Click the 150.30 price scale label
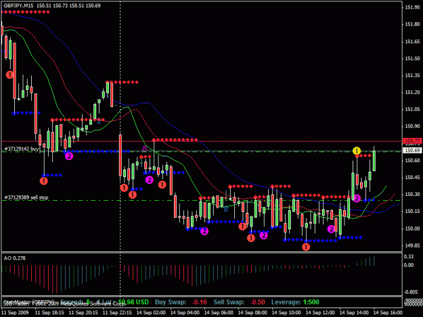 [412, 194]
